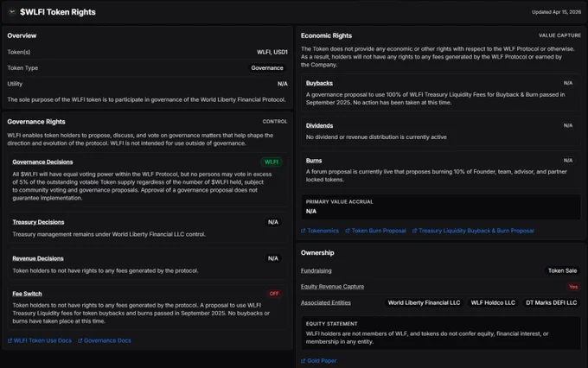Click the $WLFI Token Rights title
The width and height of the screenshot is (588, 368).
click(x=58, y=12)
